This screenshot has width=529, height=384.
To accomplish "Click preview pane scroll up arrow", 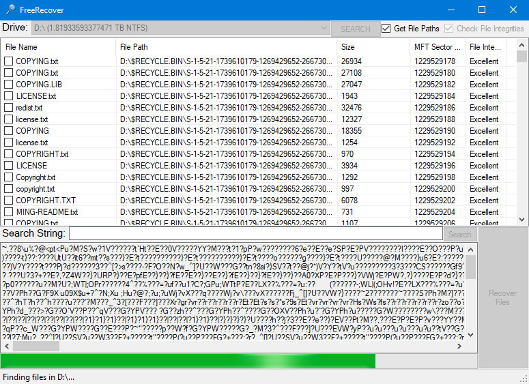I will click(x=471, y=250).
